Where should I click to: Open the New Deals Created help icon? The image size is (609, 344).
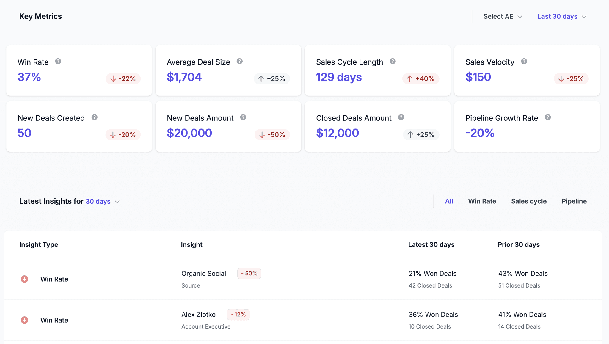(95, 117)
